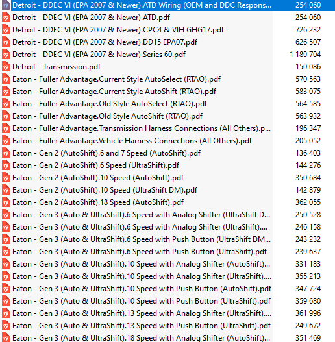335x342 pixels.
Task: Click the 1 189 704 file size entry
Action: (305, 55)
